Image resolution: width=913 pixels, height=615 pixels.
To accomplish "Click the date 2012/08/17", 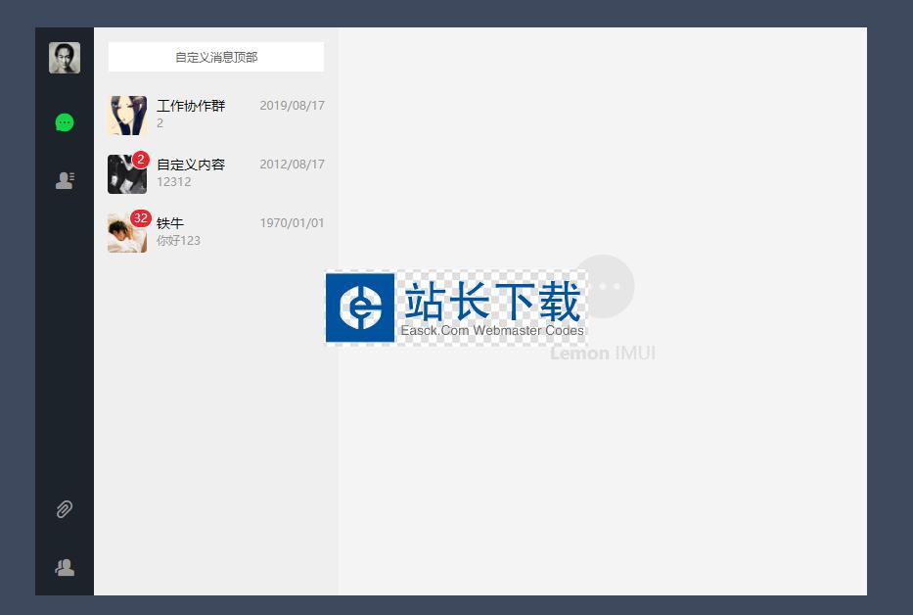I will (292, 165).
